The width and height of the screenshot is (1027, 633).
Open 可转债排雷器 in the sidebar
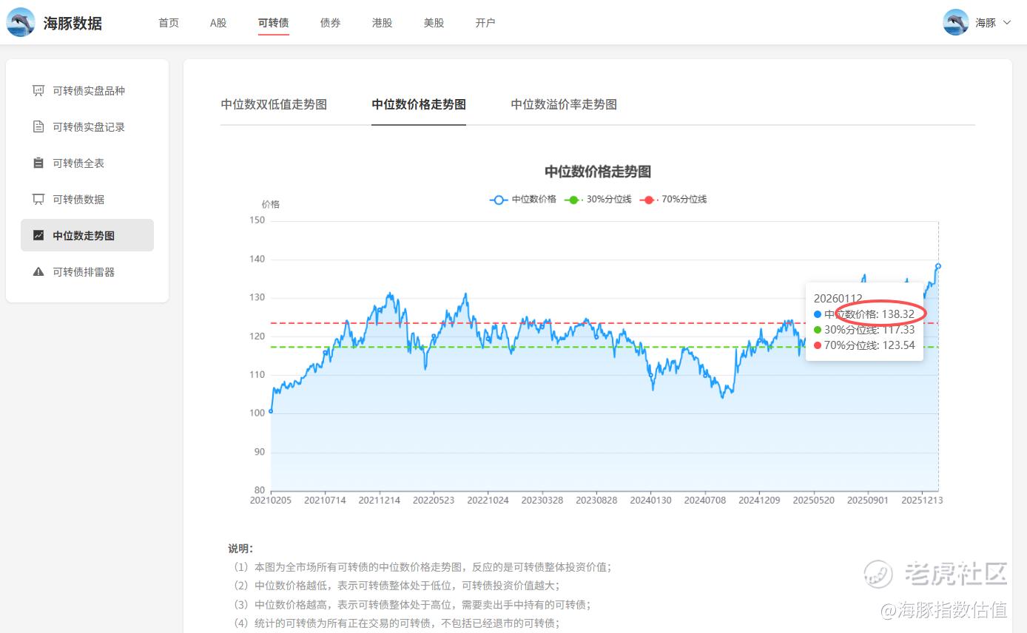pyautogui.click(x=87, y=272)
